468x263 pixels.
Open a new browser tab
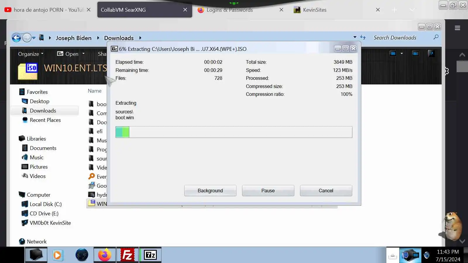[394, 10]
